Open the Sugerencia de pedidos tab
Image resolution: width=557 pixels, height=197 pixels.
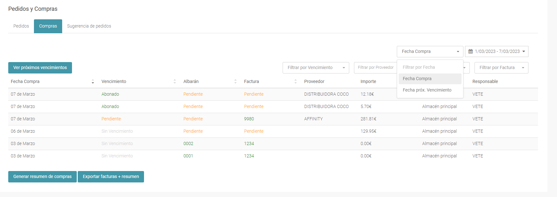[x=89, y=26]
